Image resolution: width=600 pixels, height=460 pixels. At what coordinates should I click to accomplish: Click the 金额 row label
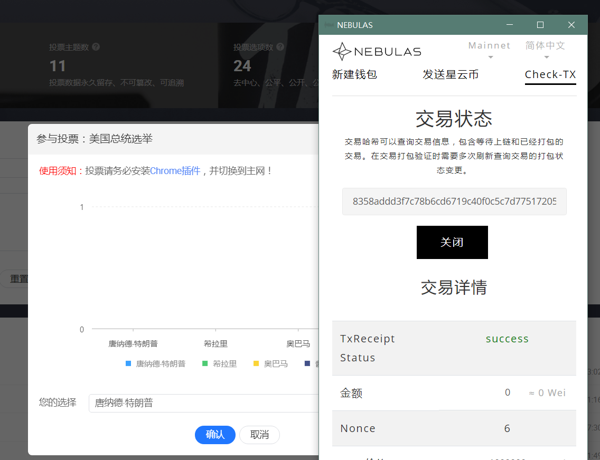click(351, 393)
